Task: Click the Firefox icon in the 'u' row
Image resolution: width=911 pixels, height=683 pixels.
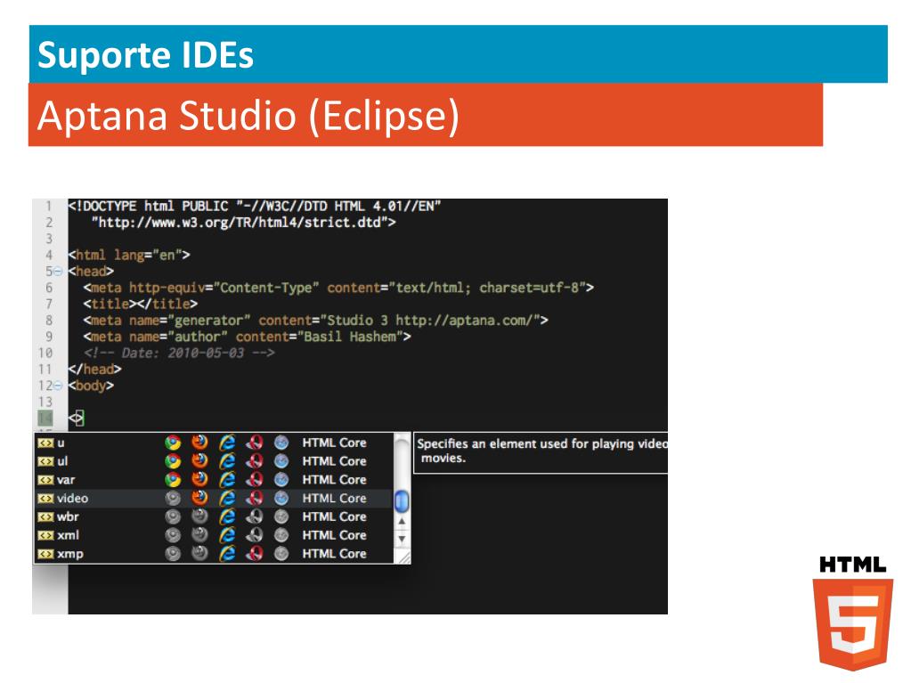Action: tap(199, 443)
